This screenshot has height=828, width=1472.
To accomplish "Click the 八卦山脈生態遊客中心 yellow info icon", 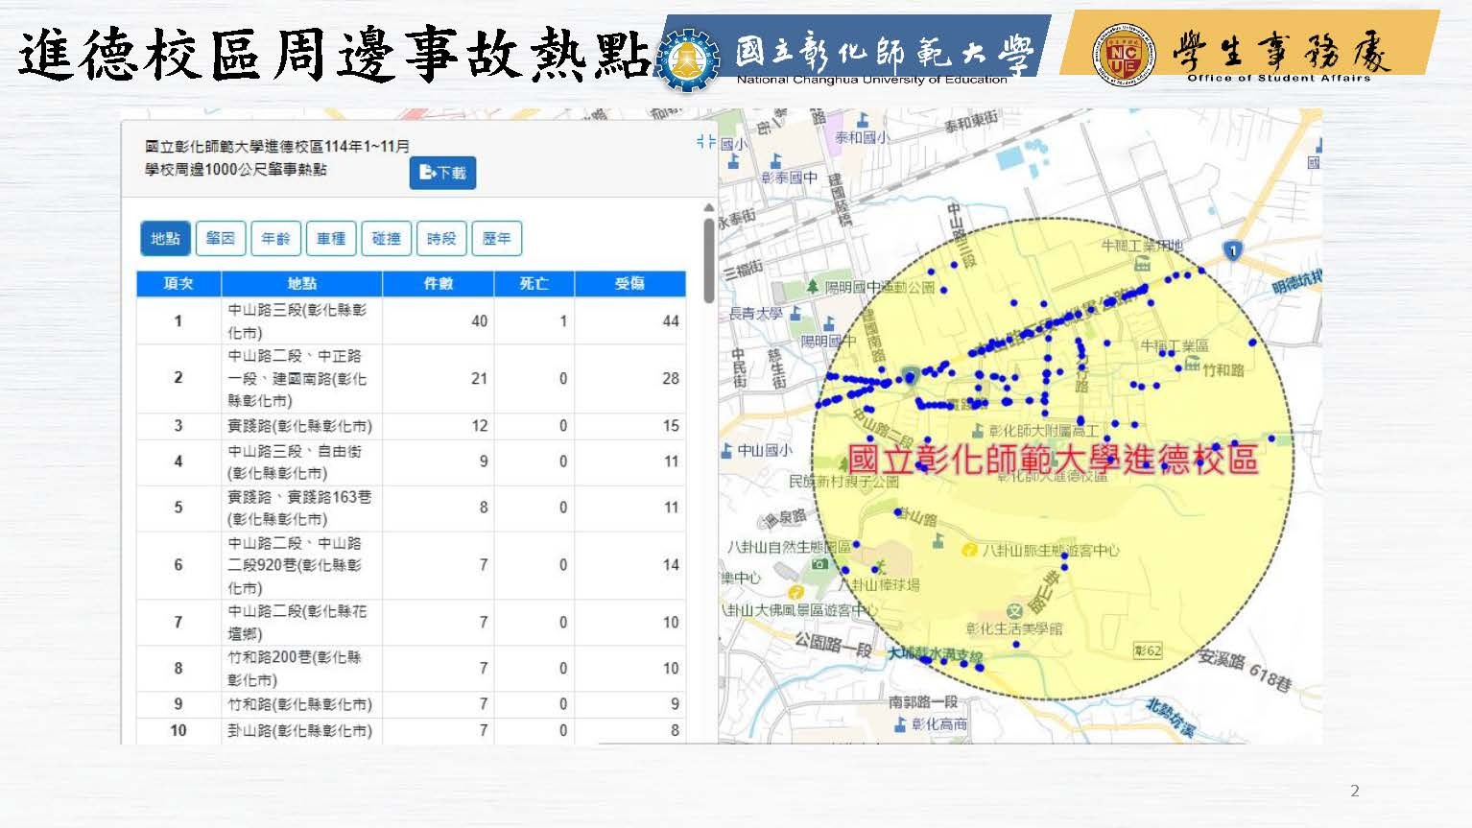I will (969, 550).
